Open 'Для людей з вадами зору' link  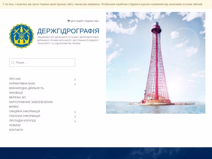pos(85,21)
